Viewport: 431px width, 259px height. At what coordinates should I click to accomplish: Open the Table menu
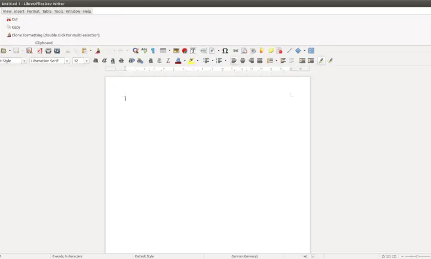(47, 11)
